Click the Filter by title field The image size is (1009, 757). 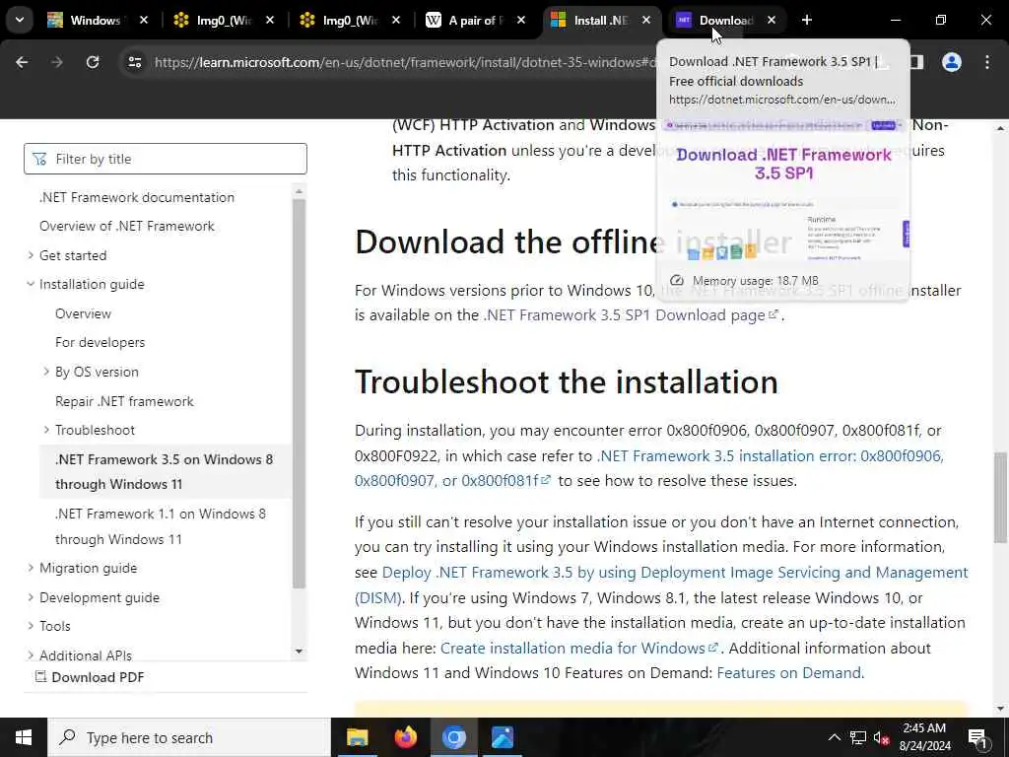point(166,159)
